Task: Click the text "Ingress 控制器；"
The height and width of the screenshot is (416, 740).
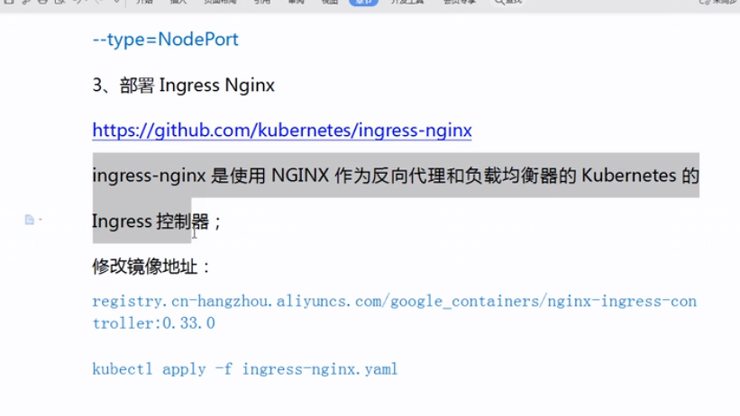Action: pos(157,222)
